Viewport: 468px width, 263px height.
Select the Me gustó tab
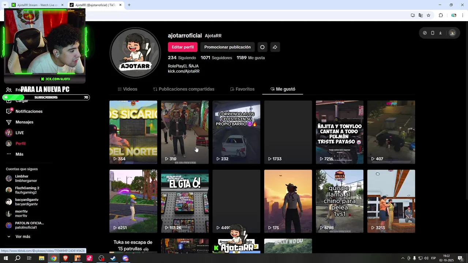click(x=283, y=89)
